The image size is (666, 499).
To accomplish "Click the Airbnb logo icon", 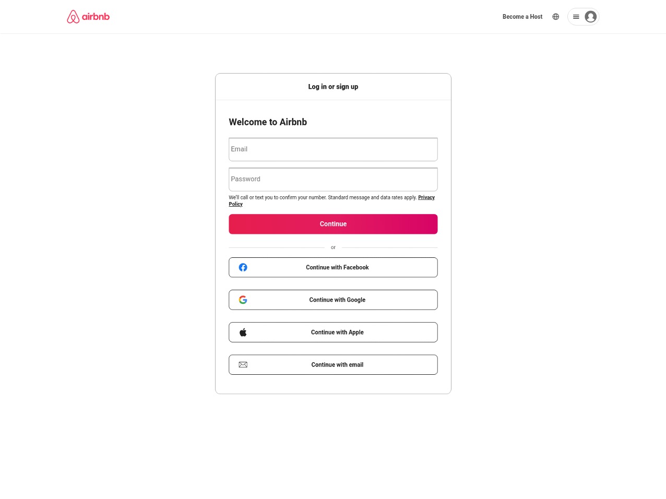I will (x=73, y=17).
